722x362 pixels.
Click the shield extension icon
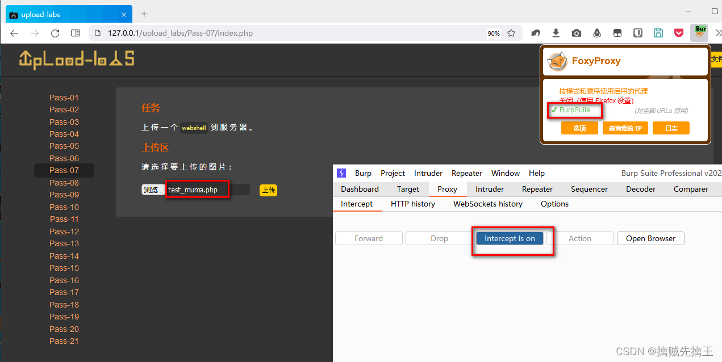coord(638,33)
